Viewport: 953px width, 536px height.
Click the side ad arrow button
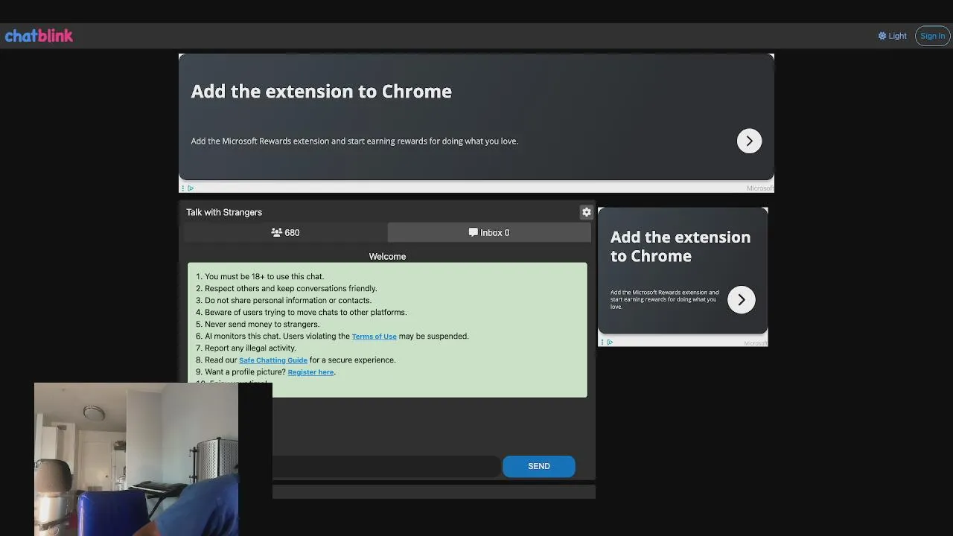tap(742, 300)
